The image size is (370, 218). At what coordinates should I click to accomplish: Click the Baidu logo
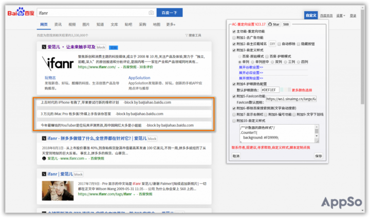coord(21,12)
